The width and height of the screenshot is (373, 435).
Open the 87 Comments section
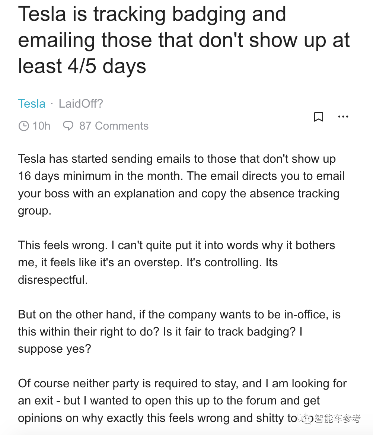pyautogui.click(x=114, y=126)
